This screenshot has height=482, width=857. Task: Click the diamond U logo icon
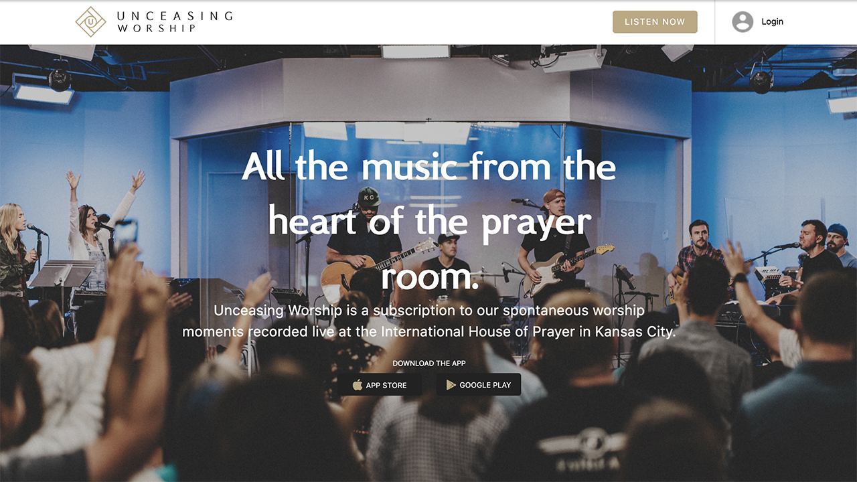91,21
